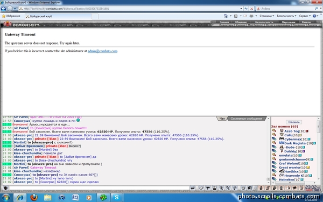Open the admin@combats.com email link
323x202 pixels.
coord(103,51)
